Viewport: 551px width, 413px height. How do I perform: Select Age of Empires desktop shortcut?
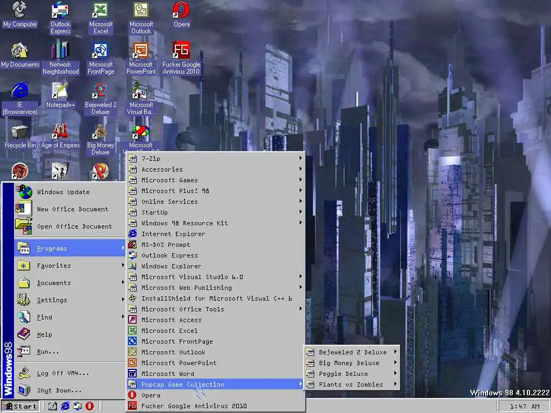click(x=60, y=136)
